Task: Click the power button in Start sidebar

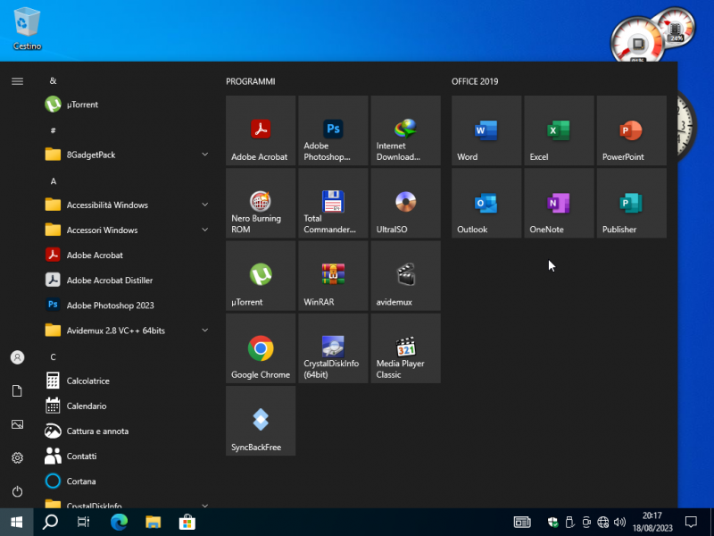Action: [17, 491]
